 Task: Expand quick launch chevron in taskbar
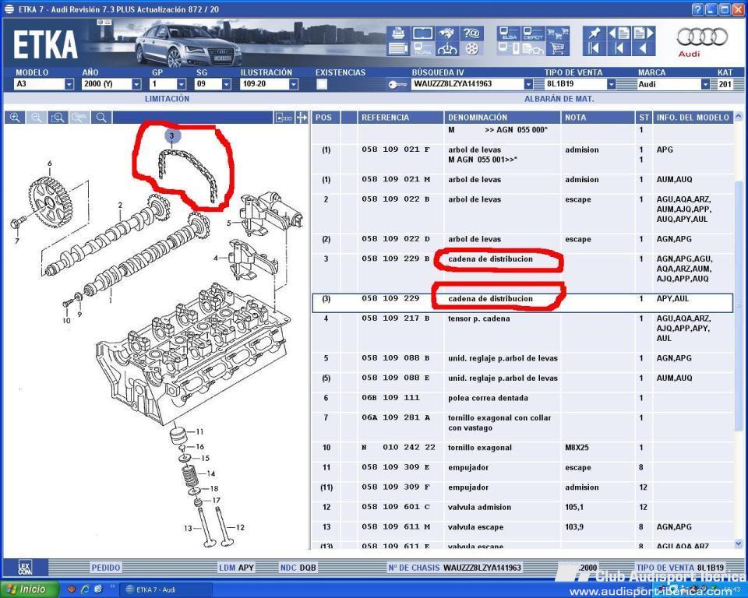pos(112,586)
